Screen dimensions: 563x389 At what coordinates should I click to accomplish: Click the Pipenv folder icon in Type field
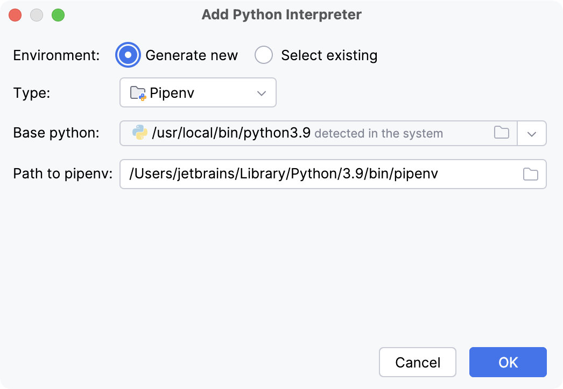[138, 93]
